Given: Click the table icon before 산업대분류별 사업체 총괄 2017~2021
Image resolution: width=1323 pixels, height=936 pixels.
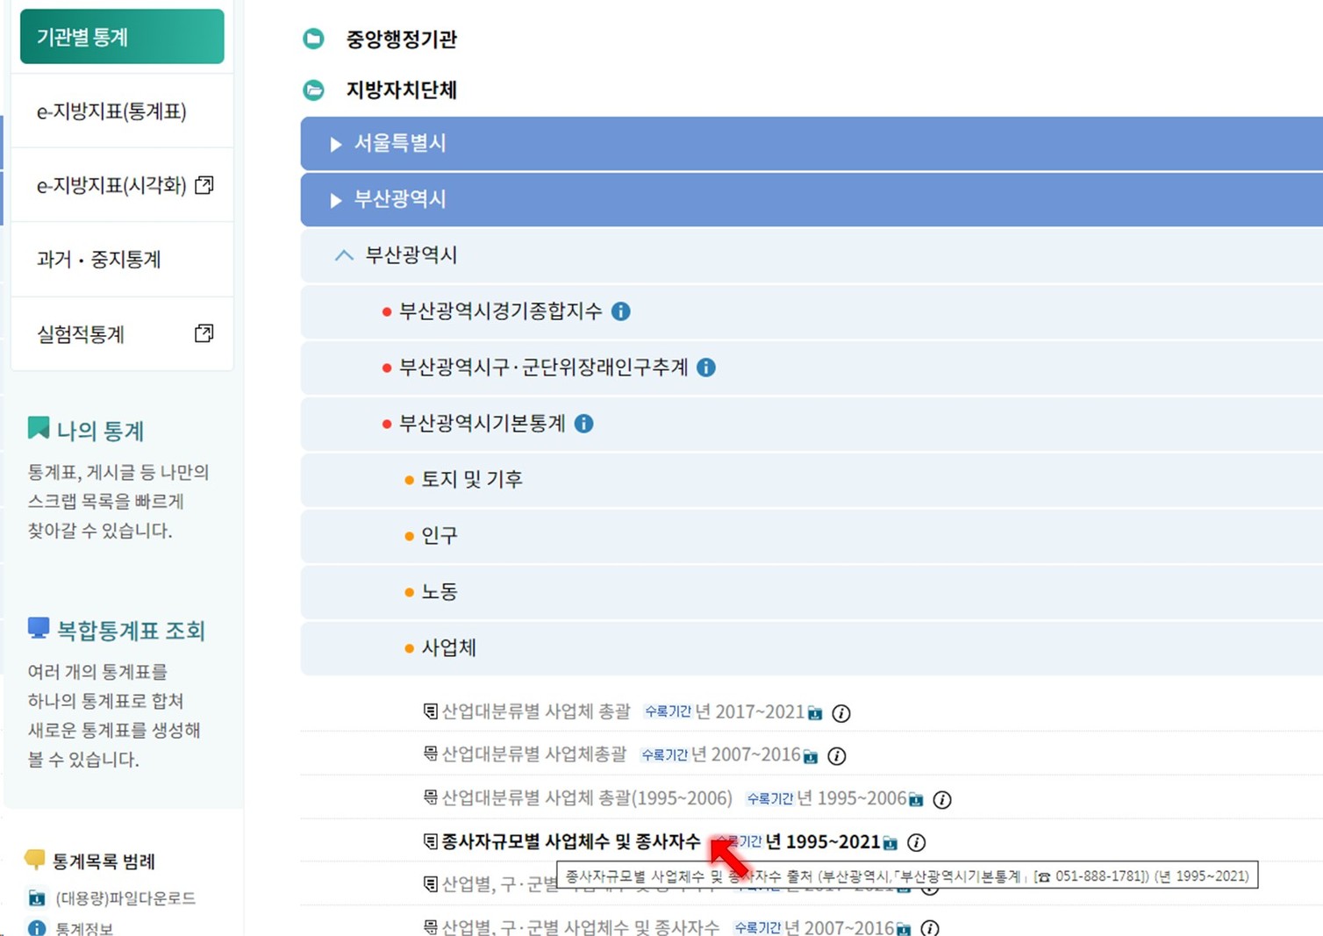Looking at the screenshot, I should pyautogui.click(x=431, y=711).
